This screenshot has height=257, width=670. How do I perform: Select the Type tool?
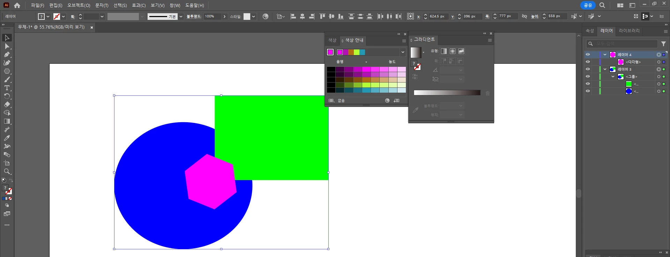click(7, 88)
